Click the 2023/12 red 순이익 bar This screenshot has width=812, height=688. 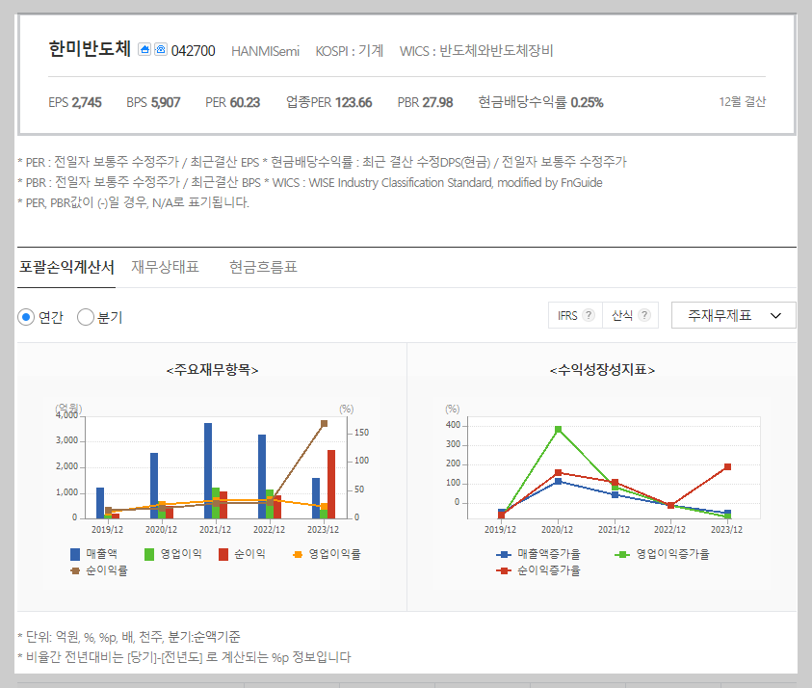click(x=331, y=485)
